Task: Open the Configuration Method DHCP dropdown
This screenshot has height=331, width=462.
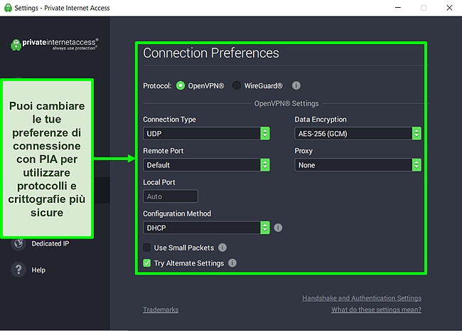Action: (x=206, y=228)
